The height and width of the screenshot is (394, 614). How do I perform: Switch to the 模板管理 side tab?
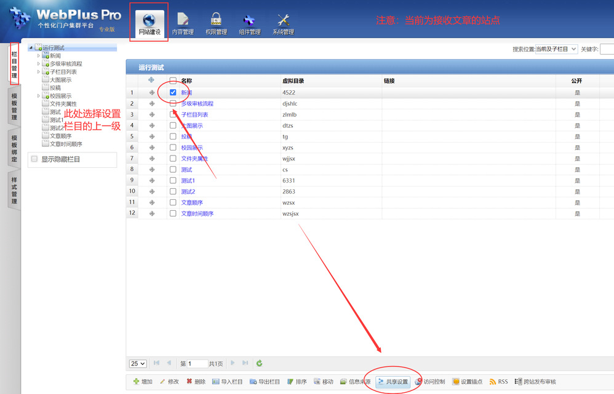tap(14, 106)
